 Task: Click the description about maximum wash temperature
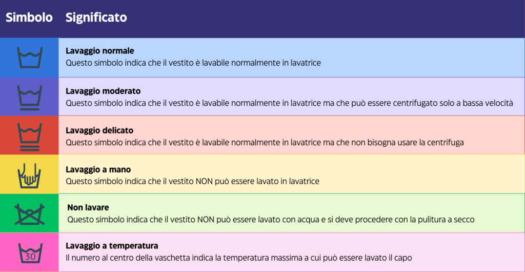click(239, 258)
